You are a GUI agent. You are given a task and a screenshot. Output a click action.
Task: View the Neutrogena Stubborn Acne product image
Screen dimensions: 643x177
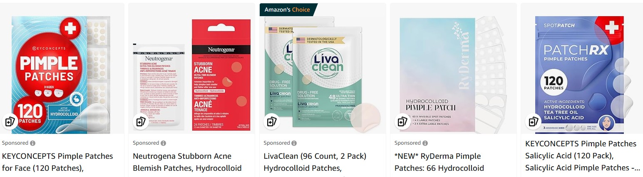192,75
